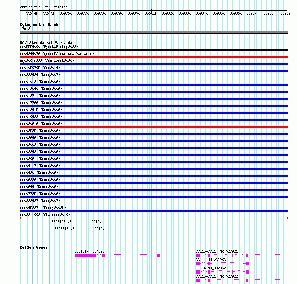Viewport: 297px width, 284px height.
Task: Open variant nsv5554090 (ByrskaBishop2022)
Action: (x=49, y=47)
